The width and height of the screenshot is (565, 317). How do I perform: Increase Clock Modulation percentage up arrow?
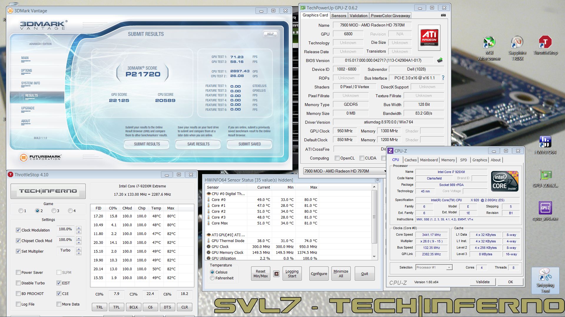pyautogui.click(x=79, y=228)
